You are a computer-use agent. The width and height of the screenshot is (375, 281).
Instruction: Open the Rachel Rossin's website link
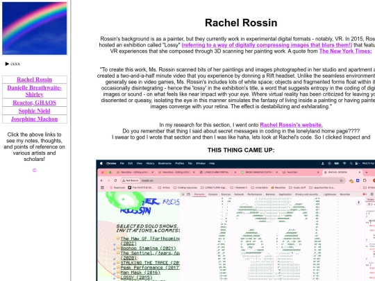[x=291, y=125]
